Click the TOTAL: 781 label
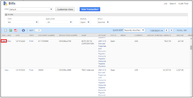 182,30
